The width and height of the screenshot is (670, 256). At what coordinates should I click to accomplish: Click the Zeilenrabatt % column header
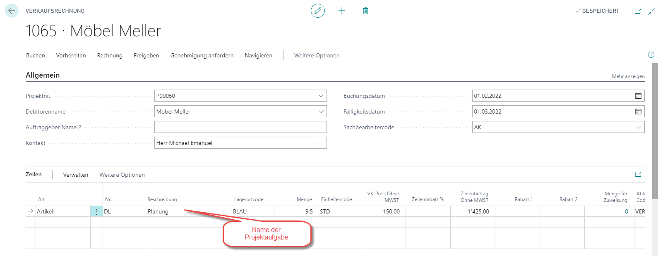coord(427,199)
